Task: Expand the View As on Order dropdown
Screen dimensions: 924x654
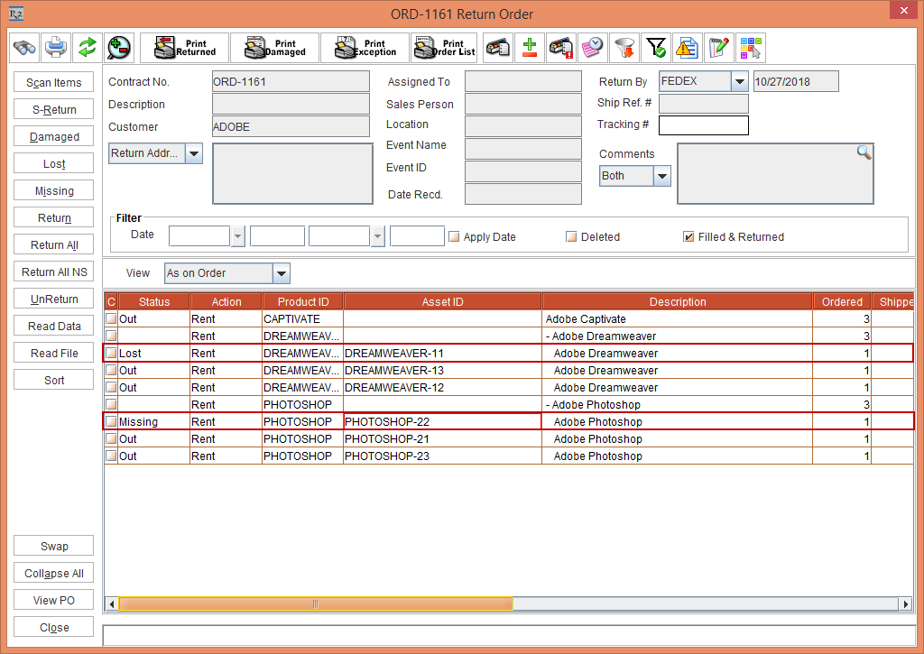Action: pyautogui.click(x=281, y=273)
